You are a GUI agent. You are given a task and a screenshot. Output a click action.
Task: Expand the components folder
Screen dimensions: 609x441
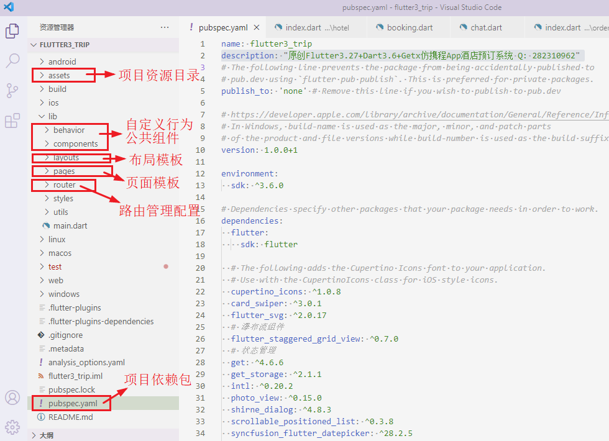click(x=75, y=143)
